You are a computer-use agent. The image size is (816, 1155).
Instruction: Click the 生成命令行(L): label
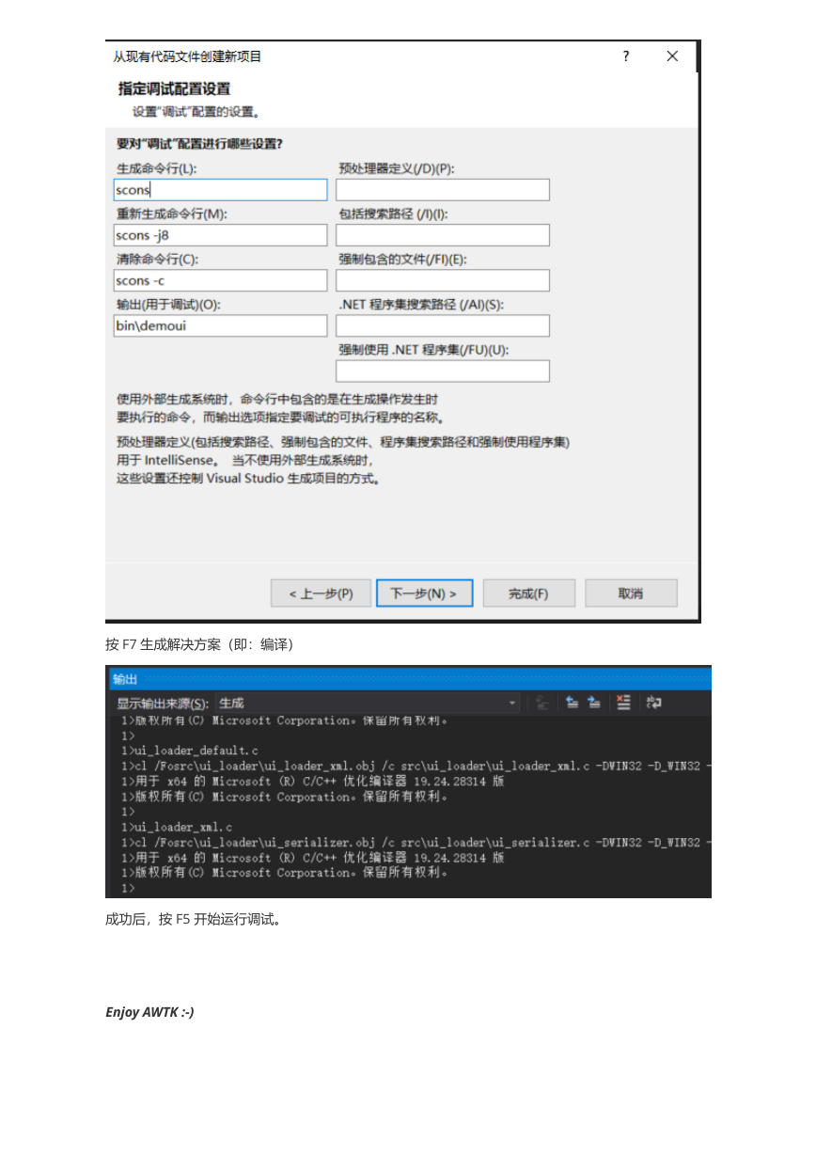tap(157, 168)
